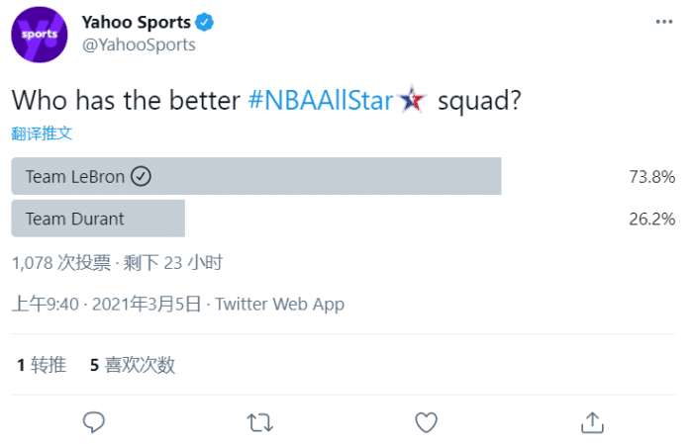Click the 73.8% poll result
The image size is (693, 444).
point(651,177)
